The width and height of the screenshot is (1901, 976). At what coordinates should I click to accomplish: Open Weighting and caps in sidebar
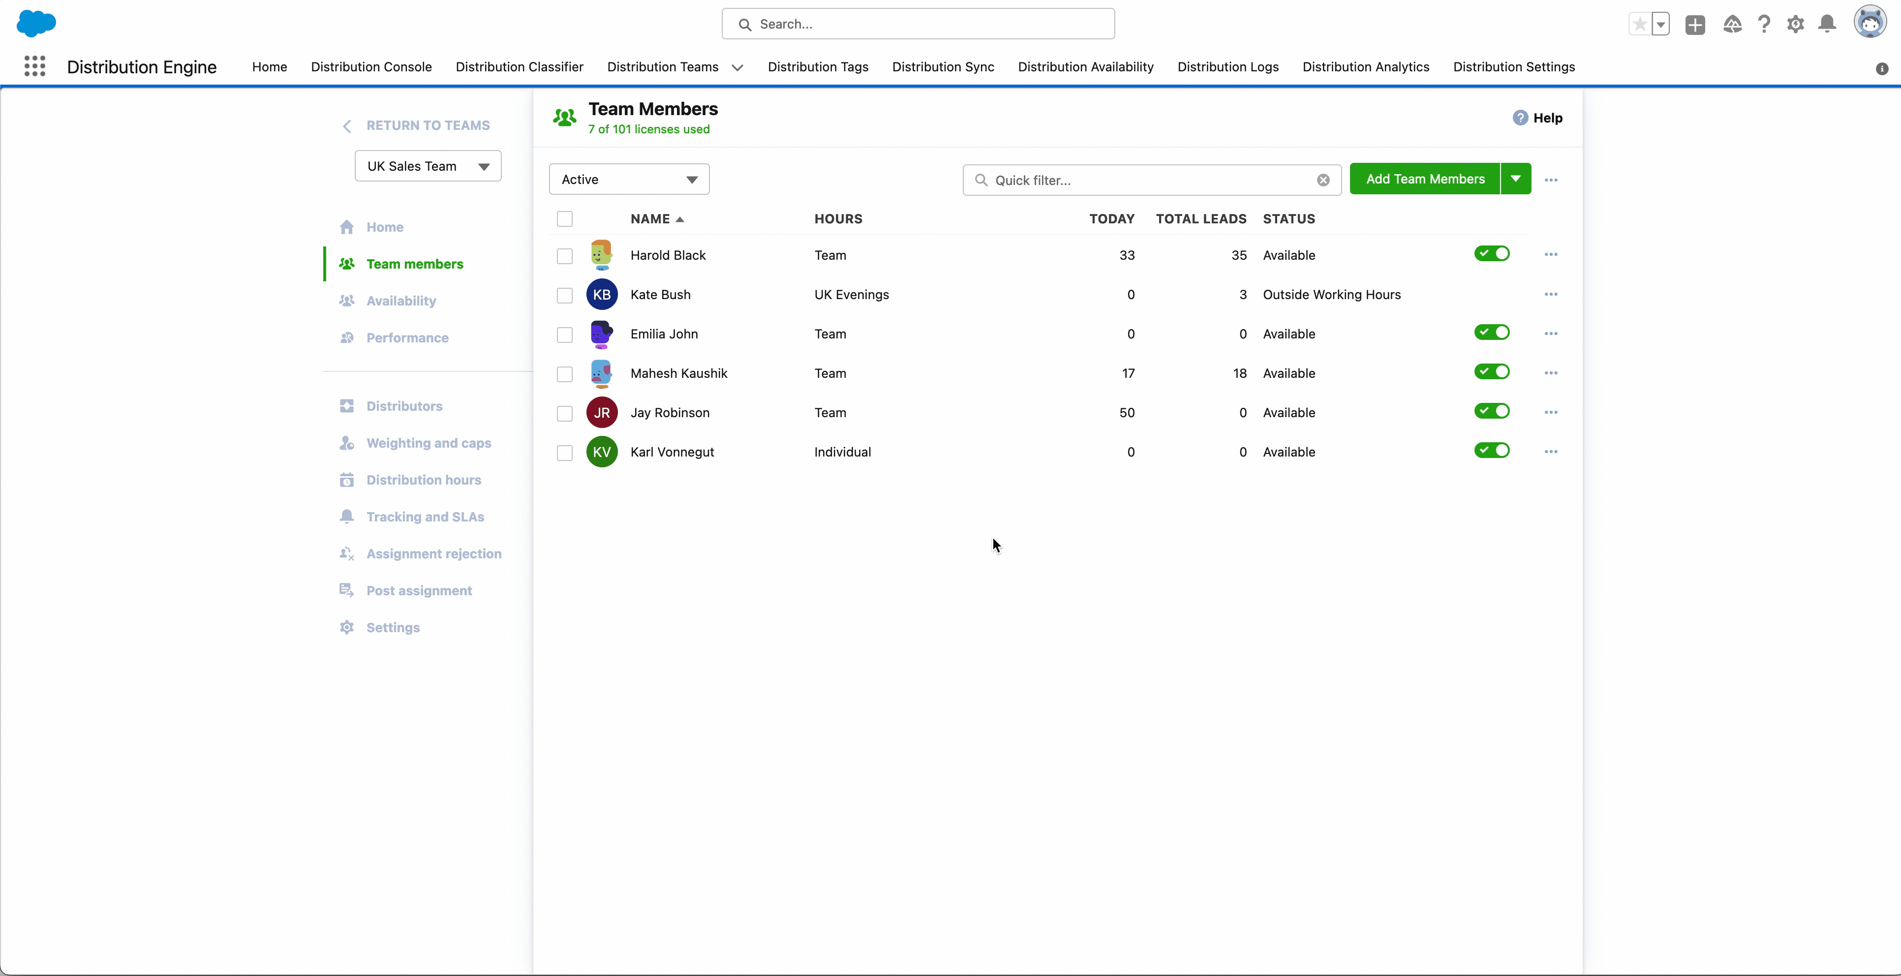coord(429,443)
